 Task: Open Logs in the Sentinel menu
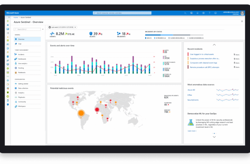click(x=27, y=44)
